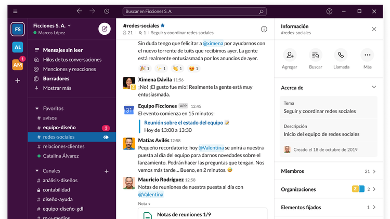This screenshot has height=219, width=390.
Task: Click the @Valentina mention under Mauricio's message
Action: [x=151, y=195]
